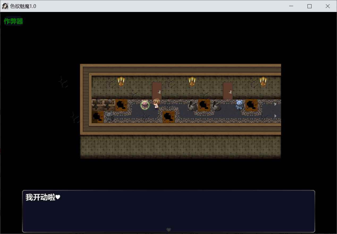
Task: Click the gray teddy bear in bottom-left corner
Action: point(109,116)
